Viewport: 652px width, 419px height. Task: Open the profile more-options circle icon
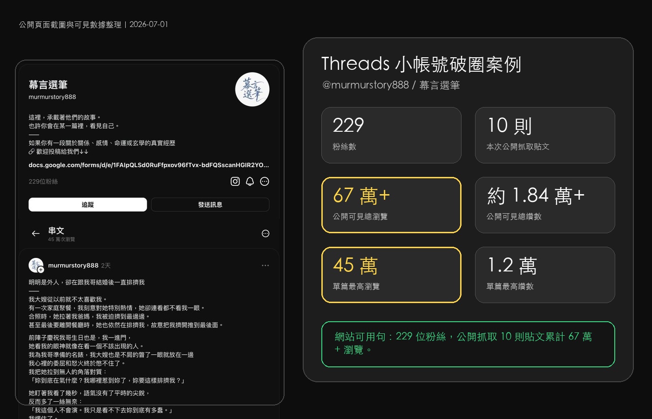[x=265, y=182]
